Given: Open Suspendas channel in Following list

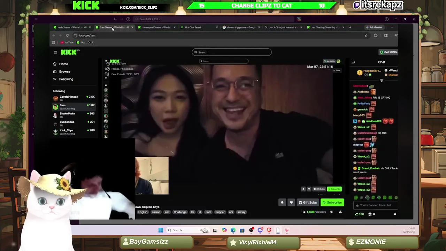Looking at the screenshot, I should click(74, 123).
